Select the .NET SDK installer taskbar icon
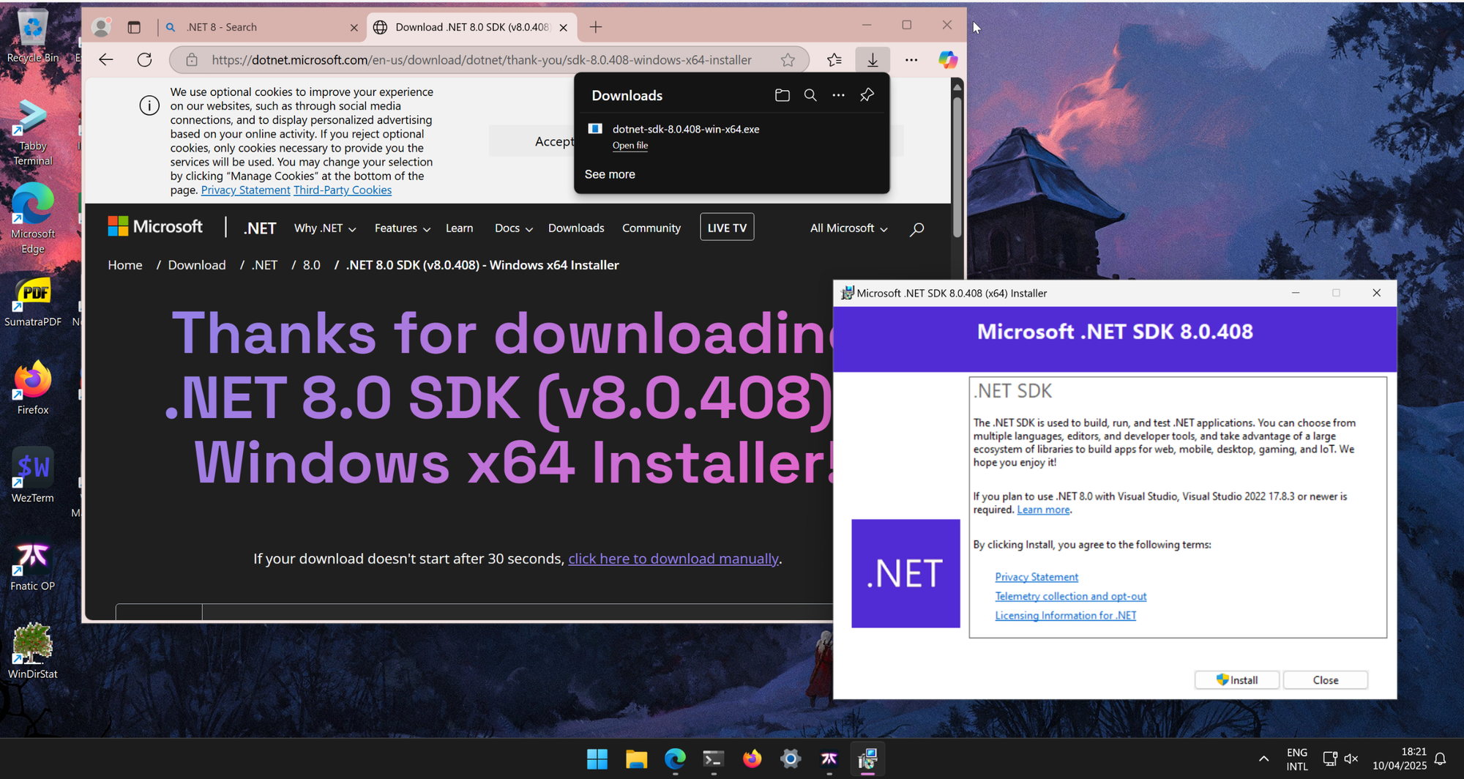Screen dimensions: 1464x779 868,759
